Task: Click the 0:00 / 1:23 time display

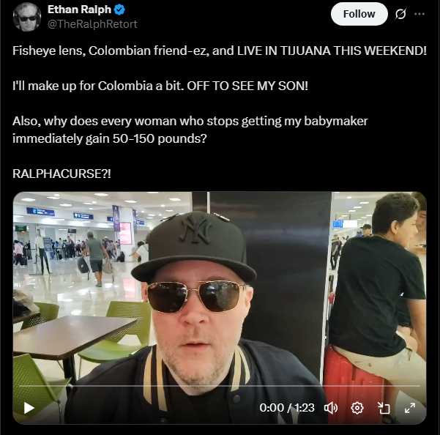Action: (x=287, y=408)
